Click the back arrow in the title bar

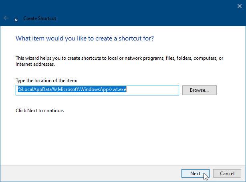point(6,18)
